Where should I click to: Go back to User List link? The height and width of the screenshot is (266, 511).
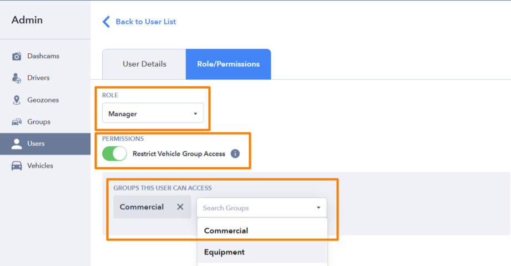pyautogui.click(x=146, y=22)
